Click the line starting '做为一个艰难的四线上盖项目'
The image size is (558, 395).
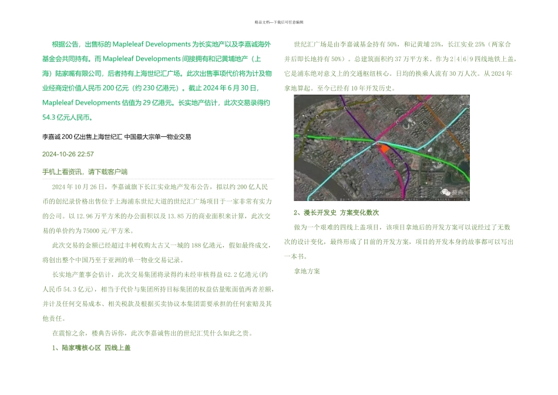402,227
